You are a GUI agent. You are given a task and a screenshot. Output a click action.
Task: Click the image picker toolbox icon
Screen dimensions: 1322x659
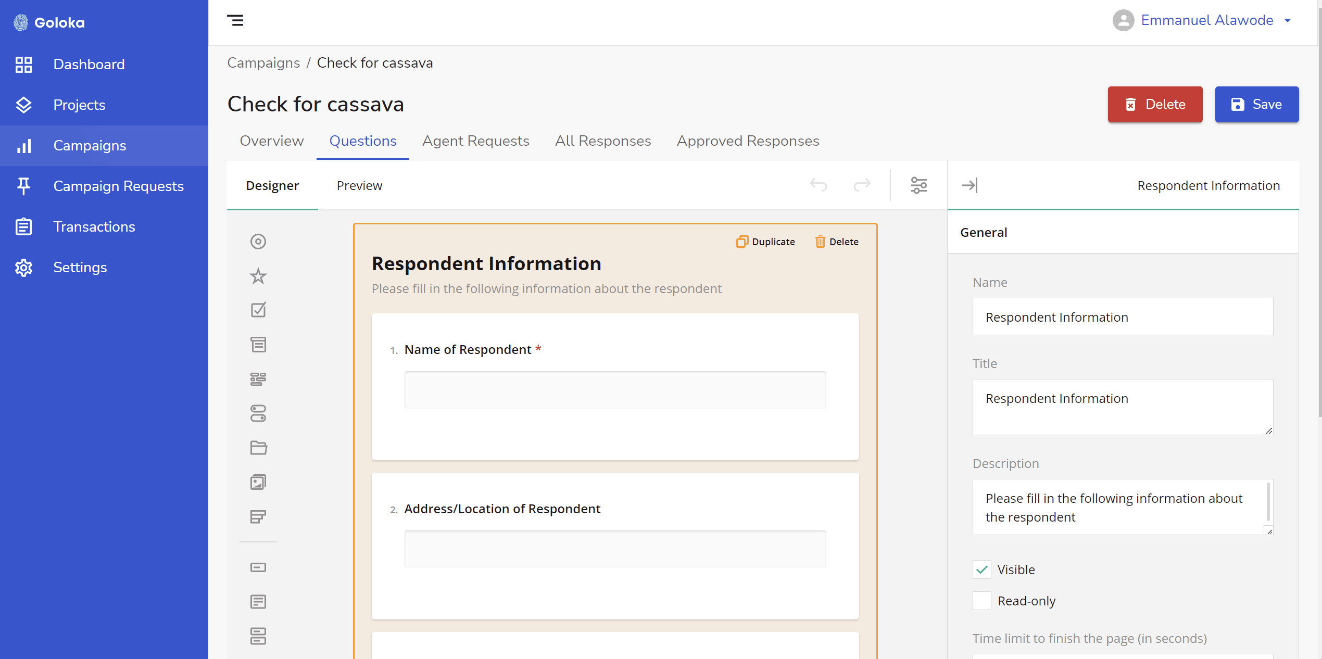coord(258,482)
